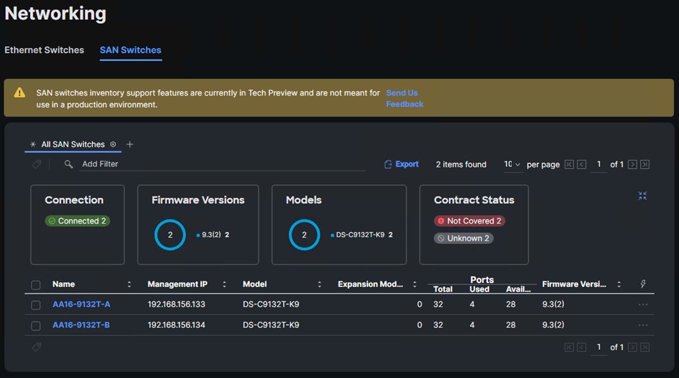Click the search magnifier icon
The width and height of the screenshot is (679, 378).
(69, 164)
